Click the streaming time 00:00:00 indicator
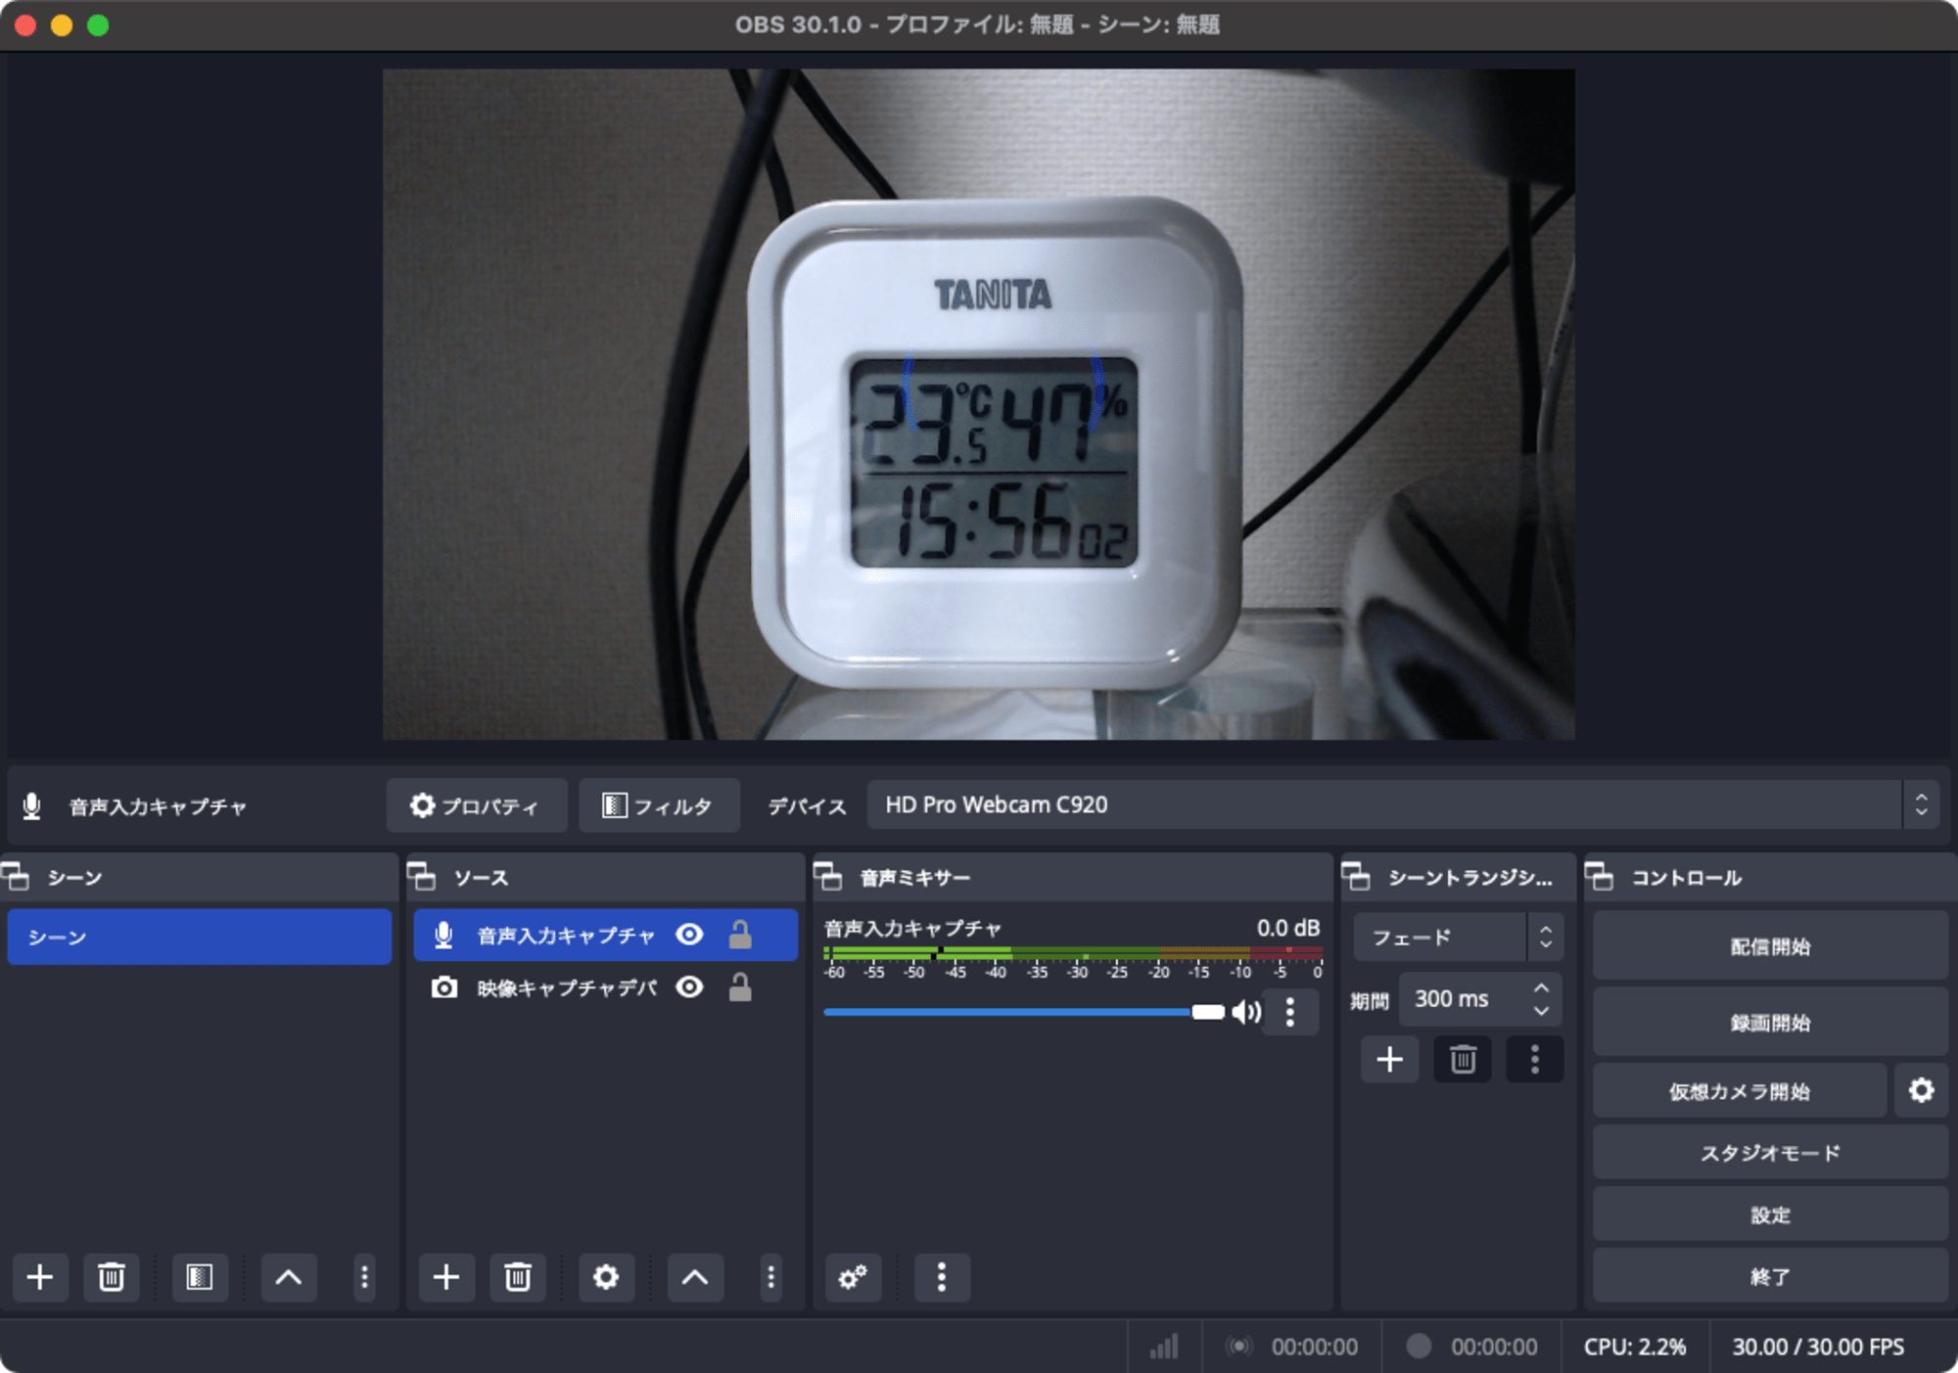Image resolution: width=1958 pixels, height=1373 pixels. point(1314,1347)
